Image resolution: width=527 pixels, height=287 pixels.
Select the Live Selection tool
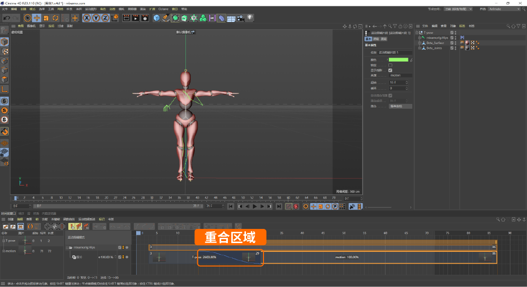coord(27,18)
